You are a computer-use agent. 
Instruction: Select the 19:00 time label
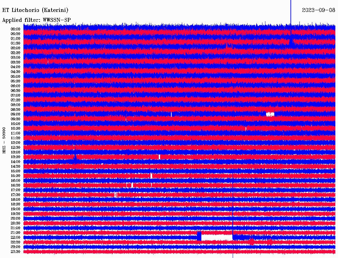tap(16, 209)
